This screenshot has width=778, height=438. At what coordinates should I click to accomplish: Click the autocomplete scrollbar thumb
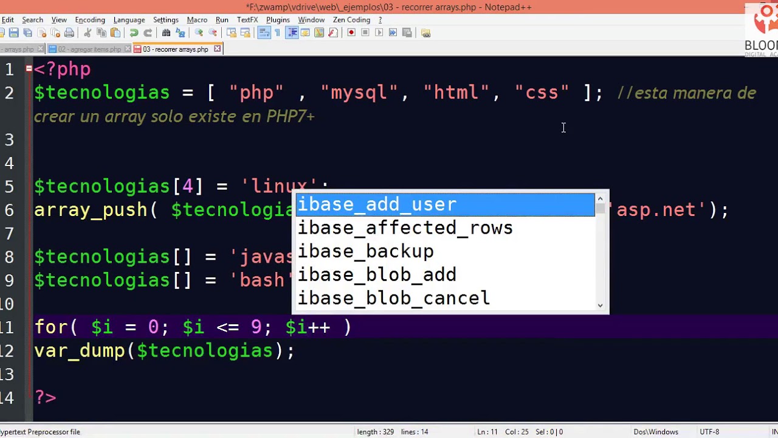point(600,209)
